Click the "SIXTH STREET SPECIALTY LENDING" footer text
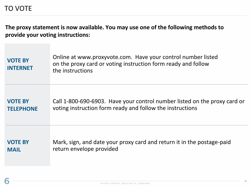This screenshot has height=188, width=251. 125,184
